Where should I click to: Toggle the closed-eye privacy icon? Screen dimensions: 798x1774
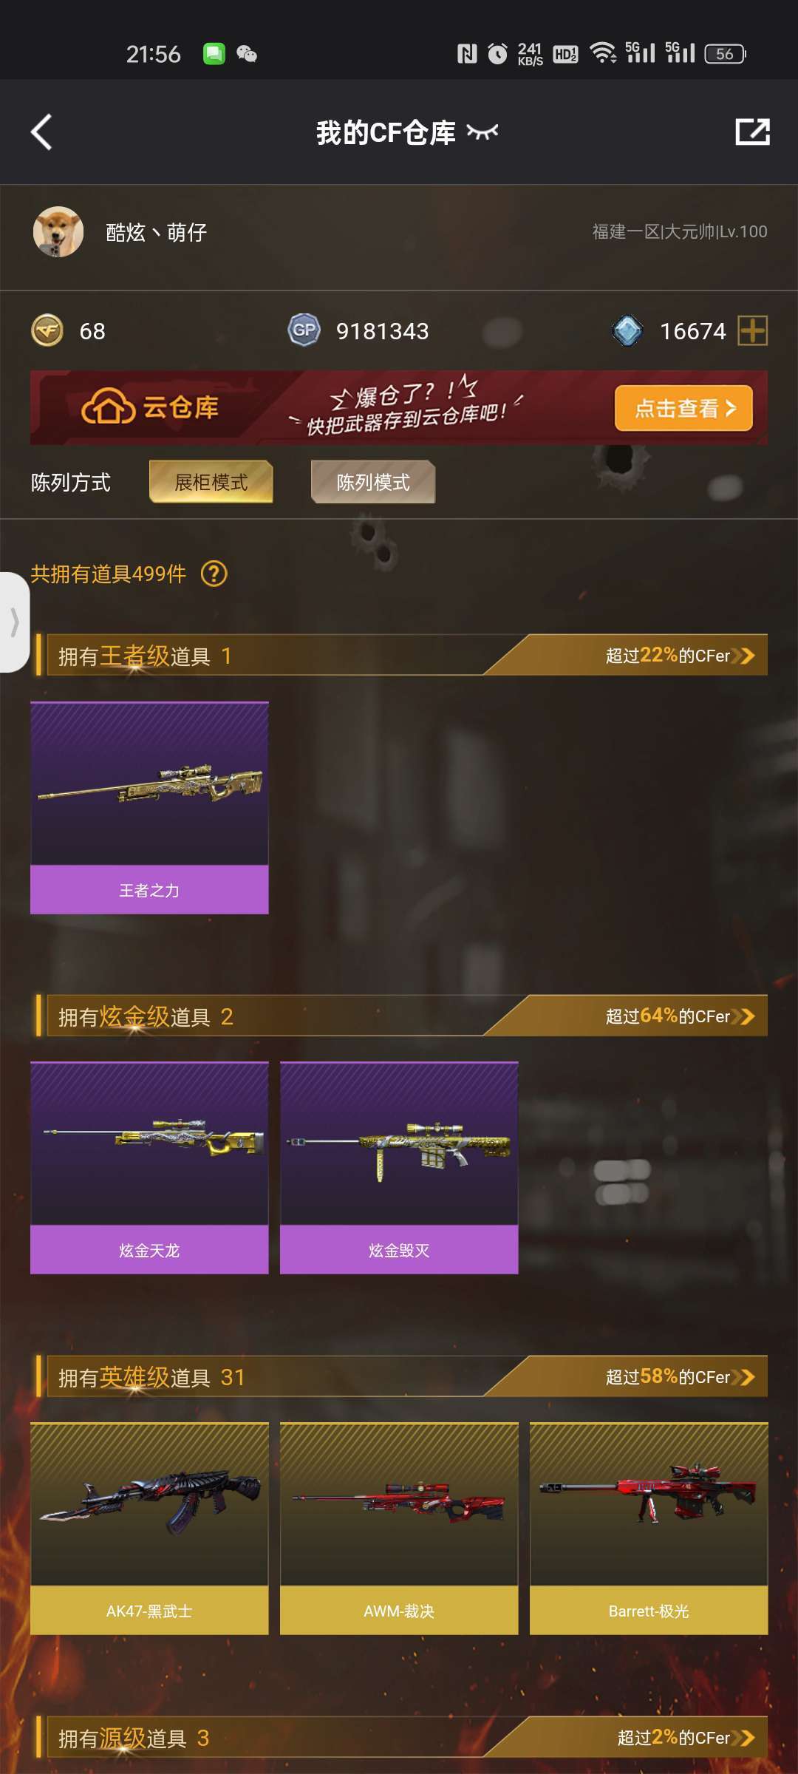[x=482, y=132]
